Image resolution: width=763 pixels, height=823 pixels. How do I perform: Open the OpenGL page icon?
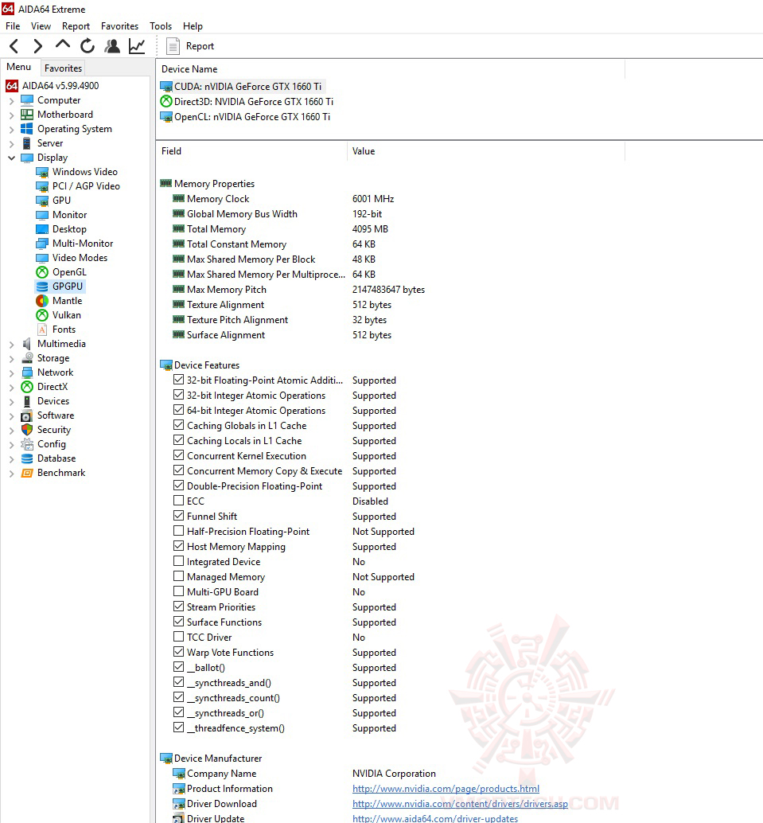coord(42,272)
